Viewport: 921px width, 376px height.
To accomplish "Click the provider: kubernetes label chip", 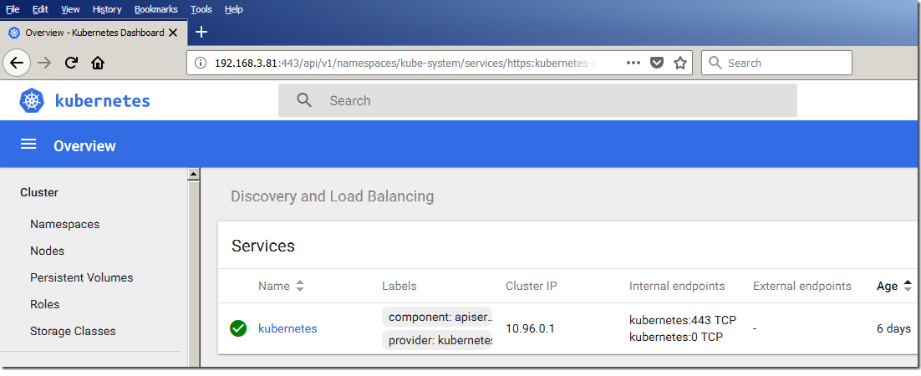I will point(438,340).
